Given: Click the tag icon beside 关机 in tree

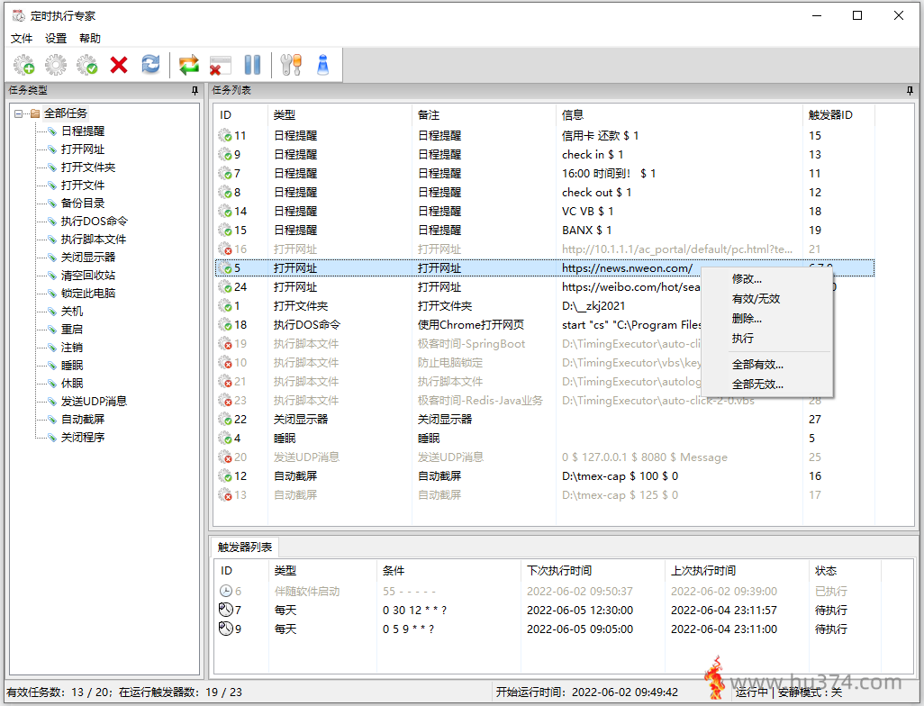Looking at the screenshot, I should 52,312.
